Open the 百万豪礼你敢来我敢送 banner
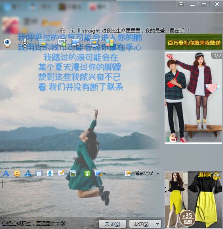 click(x=194, y=42)
